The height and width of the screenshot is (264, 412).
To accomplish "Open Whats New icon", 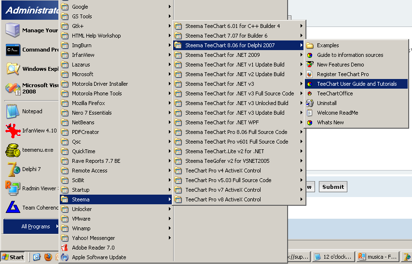I will point(310,122).
